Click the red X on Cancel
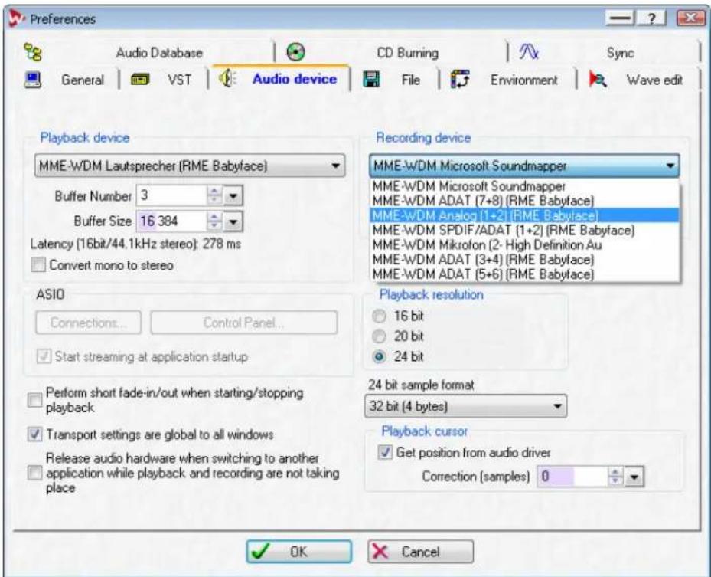The width and height of the screenshot is (711, 577). [380, 552]
